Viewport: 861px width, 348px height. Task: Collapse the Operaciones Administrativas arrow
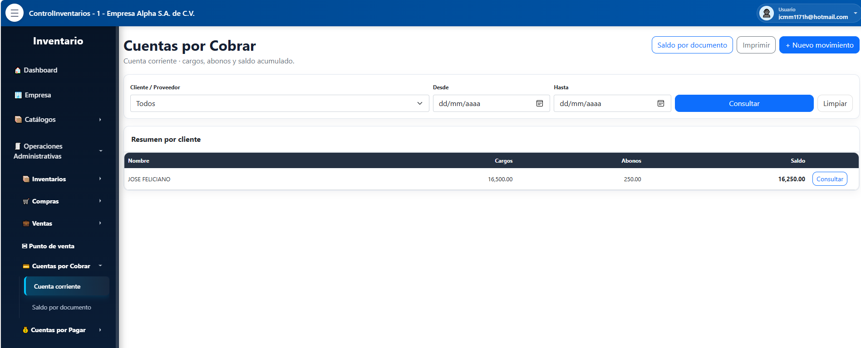click(x=100, y=151)
